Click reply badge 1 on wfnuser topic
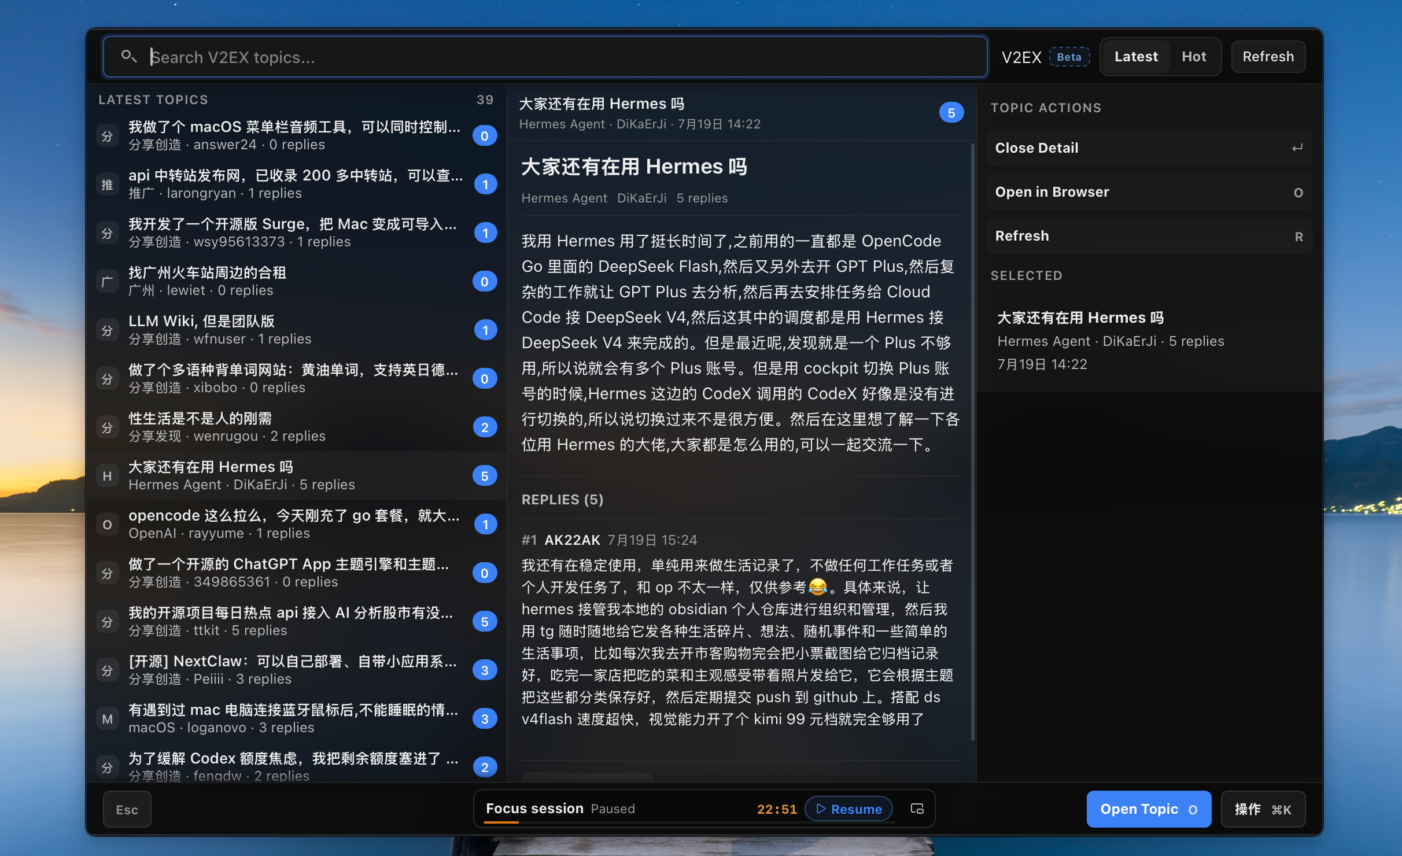Screen dimensions: 1402x856 (x=485, y=330)
